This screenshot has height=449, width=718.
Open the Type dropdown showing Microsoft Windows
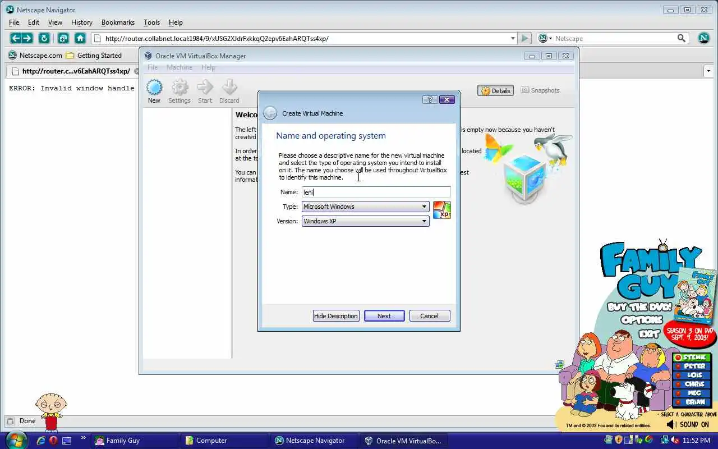pyautogui.click(x=366, y=207)
